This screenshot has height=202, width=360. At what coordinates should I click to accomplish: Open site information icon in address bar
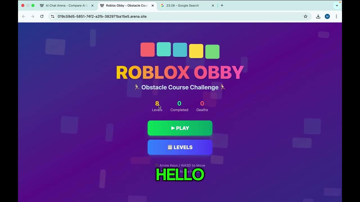pyautogui.click(x=53, y=17)
